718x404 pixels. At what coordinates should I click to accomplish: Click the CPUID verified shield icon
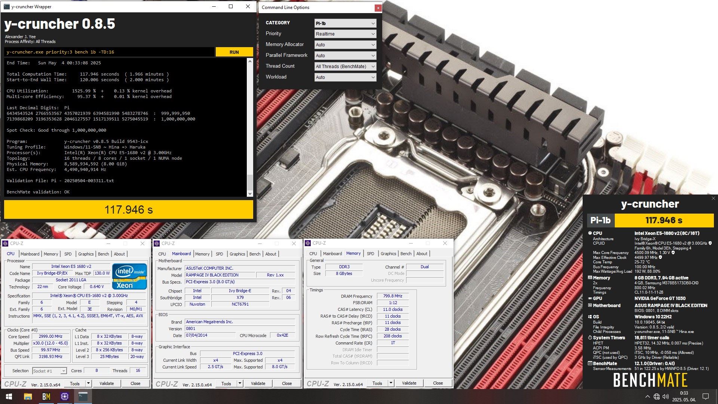(x=710, y=243)
